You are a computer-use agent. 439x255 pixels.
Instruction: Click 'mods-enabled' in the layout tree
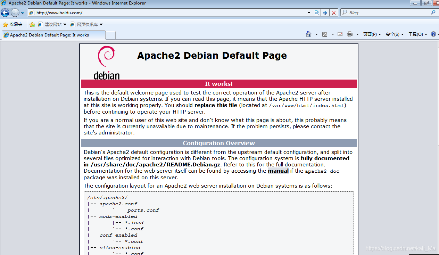[118, 216]
